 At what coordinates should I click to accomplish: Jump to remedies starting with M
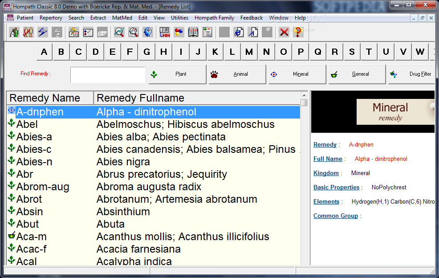(x=249, y=52)
